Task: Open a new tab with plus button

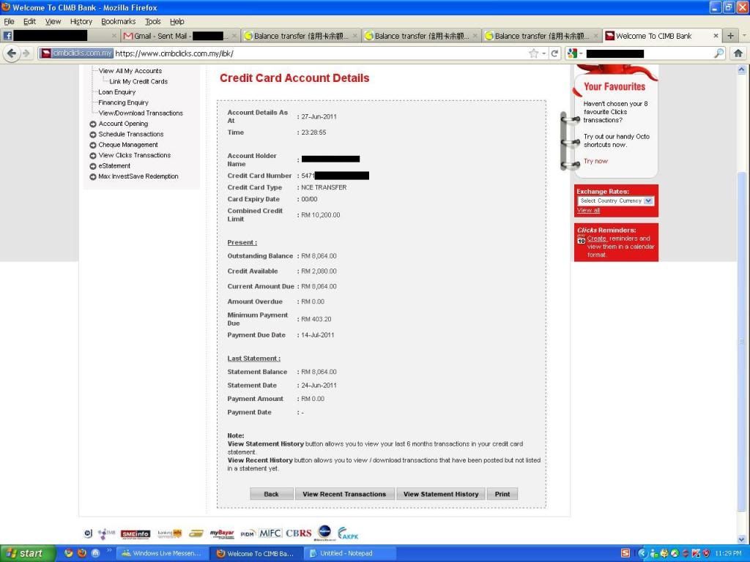Action: coord(730,36)
